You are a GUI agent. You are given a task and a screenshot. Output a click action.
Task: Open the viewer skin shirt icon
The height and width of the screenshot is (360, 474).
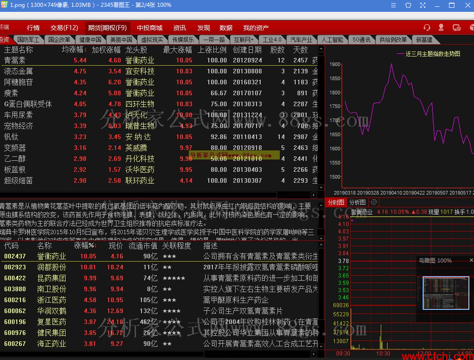click(408, 5)
